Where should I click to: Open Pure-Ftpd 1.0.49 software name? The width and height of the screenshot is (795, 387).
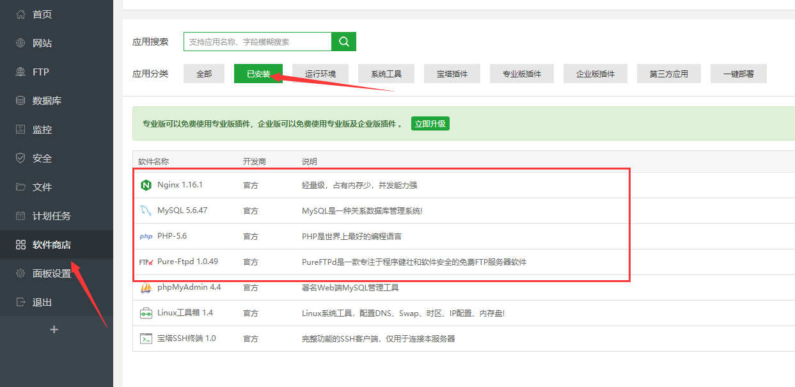click(187, 262)
